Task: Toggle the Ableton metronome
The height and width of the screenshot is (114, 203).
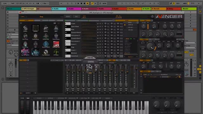Action: click(x=38, y=3)
